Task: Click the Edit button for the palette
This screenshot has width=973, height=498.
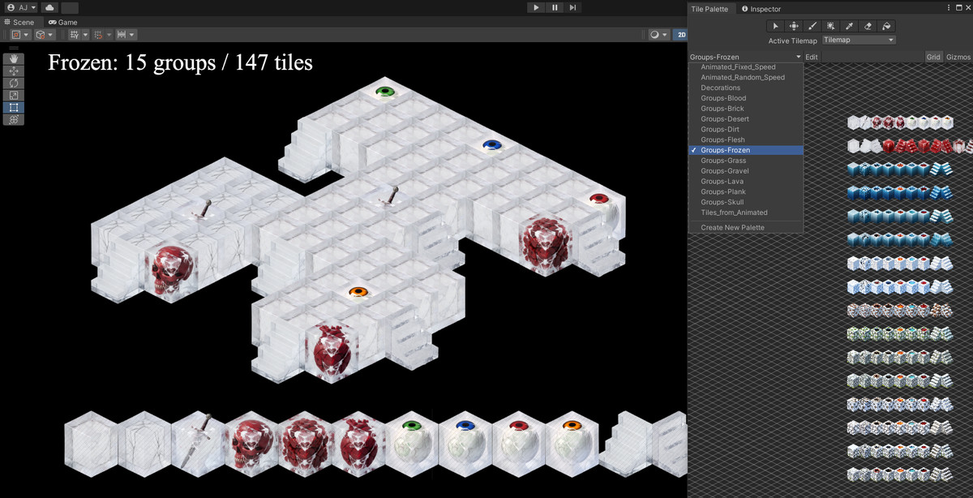Action: pos(811,56)
